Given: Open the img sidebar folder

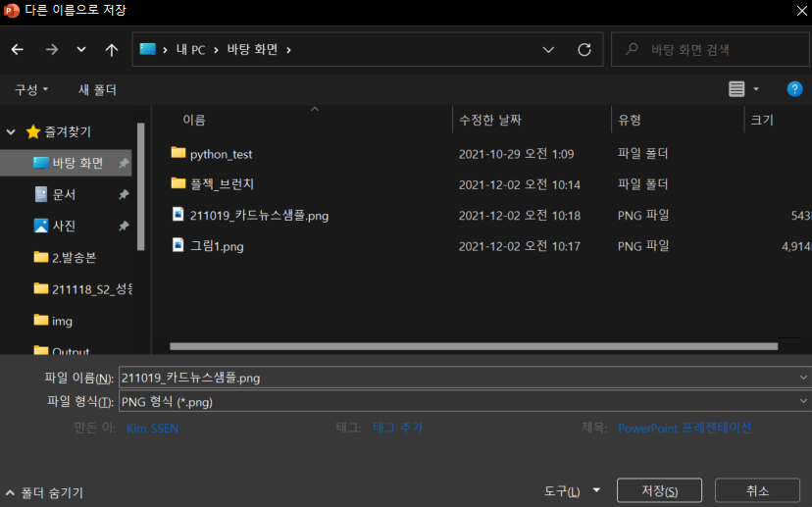Looking at the screenshot, I should click(x=62, y=321).
